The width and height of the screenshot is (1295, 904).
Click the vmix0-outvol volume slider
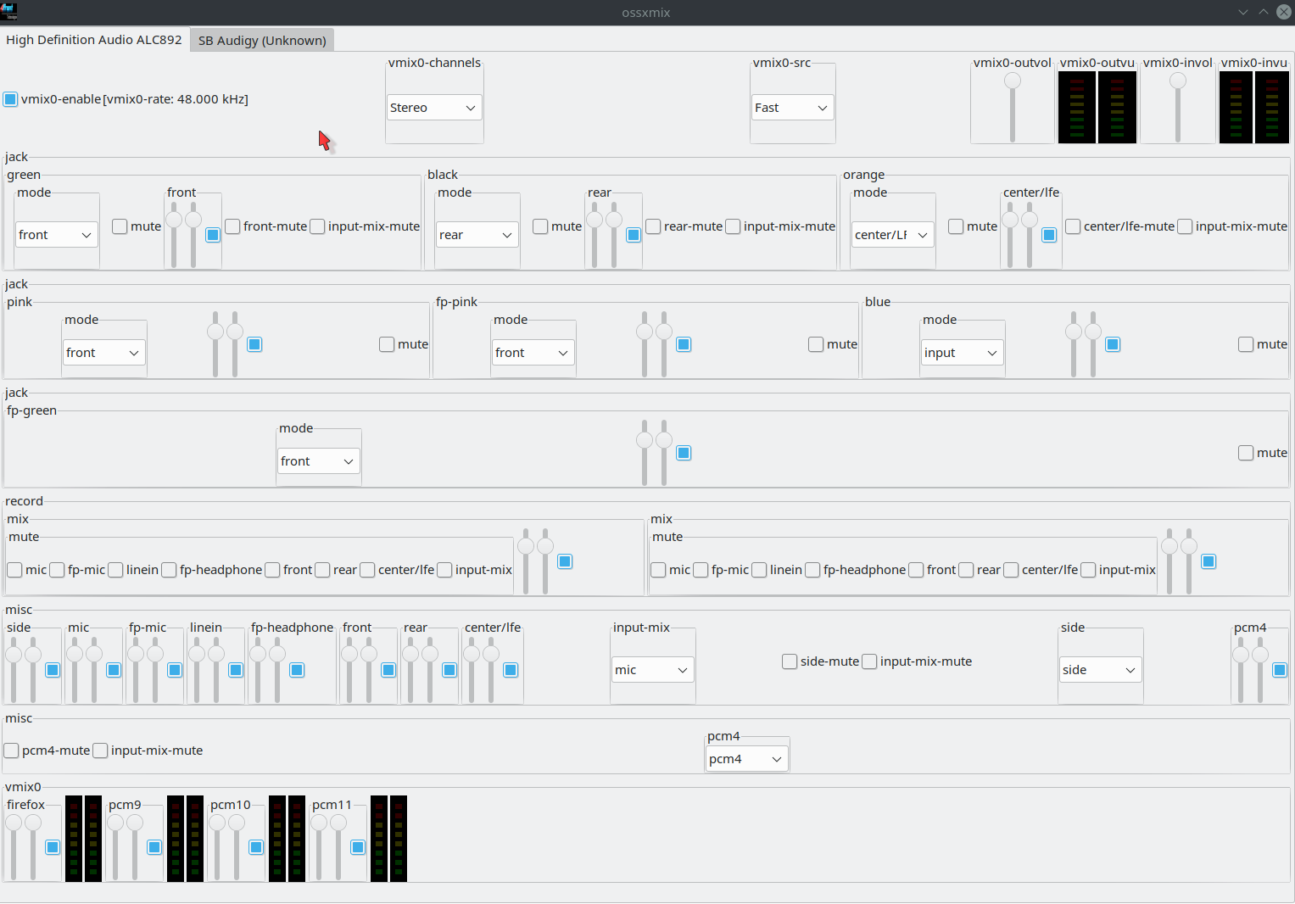(1012, 107)
